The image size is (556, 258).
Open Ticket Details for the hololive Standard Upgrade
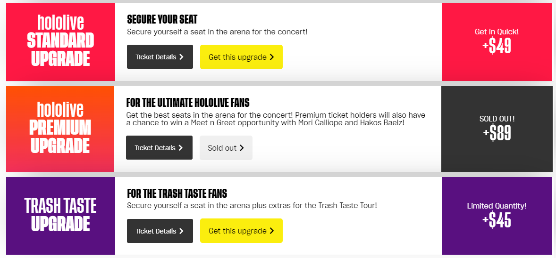(x=160, y=57)
